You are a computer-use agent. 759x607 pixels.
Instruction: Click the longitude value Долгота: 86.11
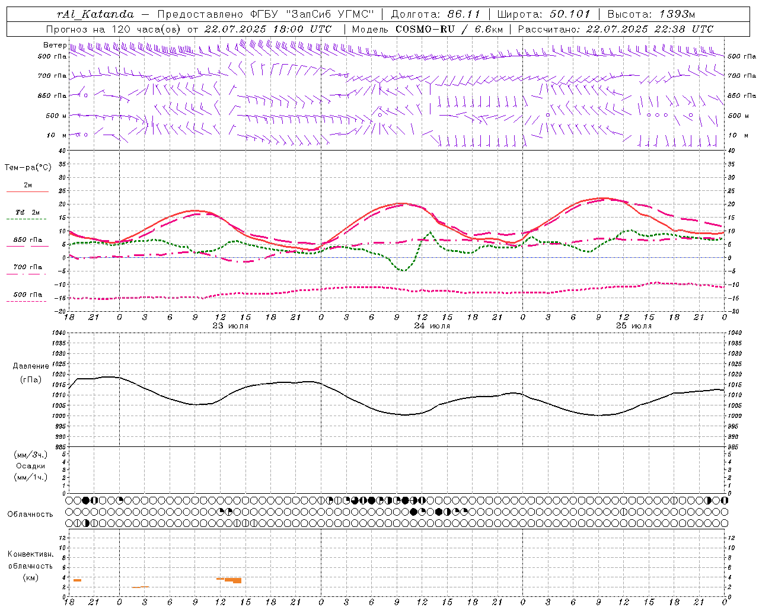pos(435,14)
